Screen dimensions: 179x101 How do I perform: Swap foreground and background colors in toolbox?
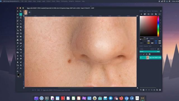tap(20, 74)
